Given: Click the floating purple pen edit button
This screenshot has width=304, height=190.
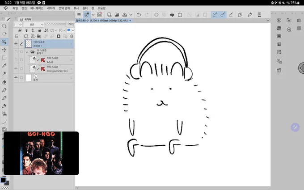Looking at the screenshot, I should pyautogui.click(x=295, y=127).
